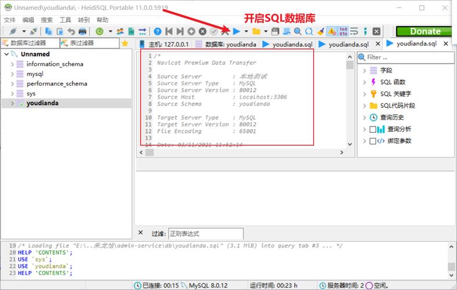Toggle Stop on errors warning icon
The image size is (457, 290).
pyautogui.click(x=332, y=31)
